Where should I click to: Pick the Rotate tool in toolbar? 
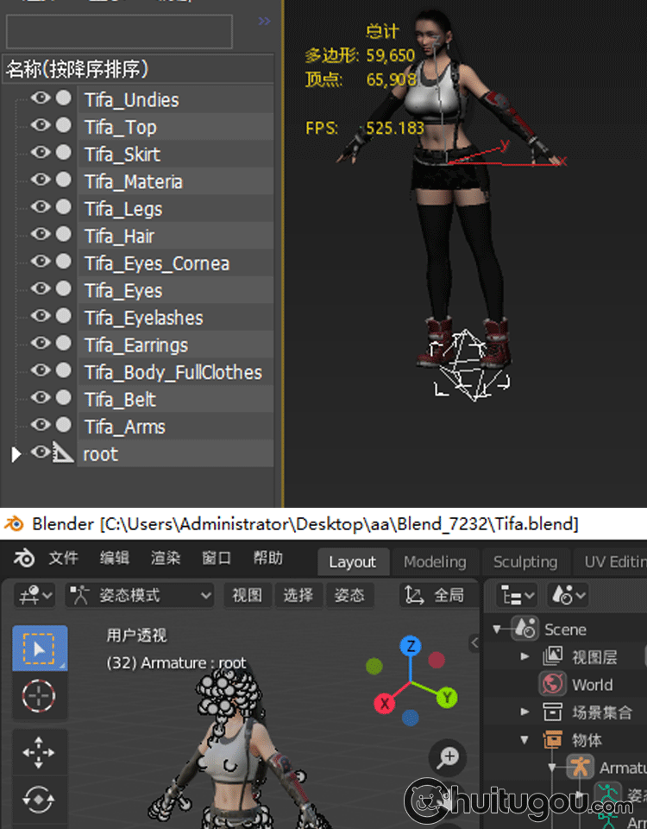[39, 800]
